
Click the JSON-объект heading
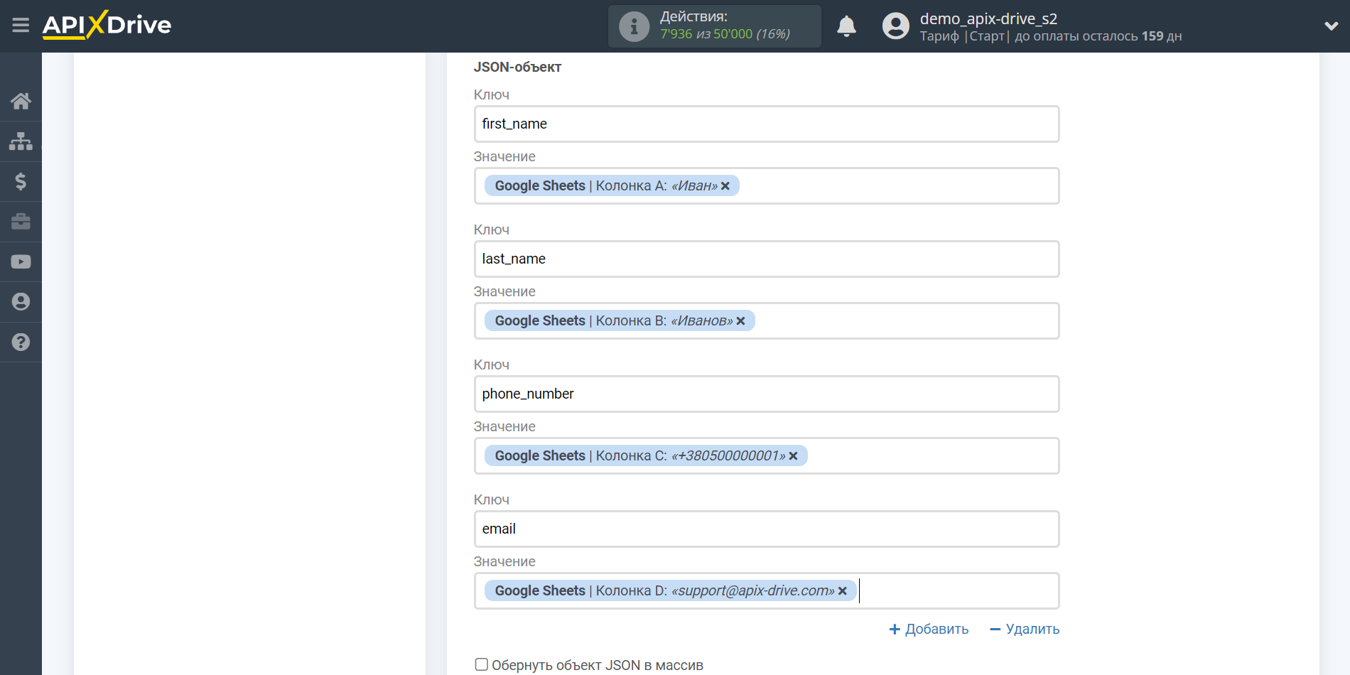[x=517, y=67]
